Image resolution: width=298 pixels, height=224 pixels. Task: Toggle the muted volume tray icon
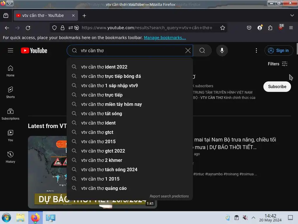tap(245, 218)
